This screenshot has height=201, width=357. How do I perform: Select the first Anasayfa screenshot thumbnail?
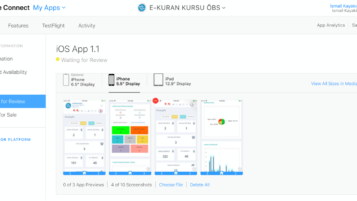point(84,137)
